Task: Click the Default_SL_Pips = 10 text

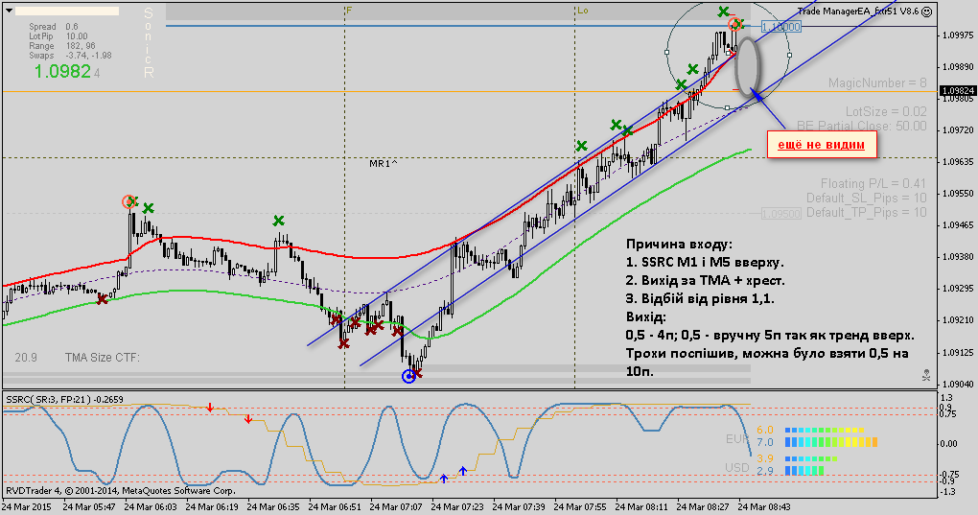Action: [867, 198]
